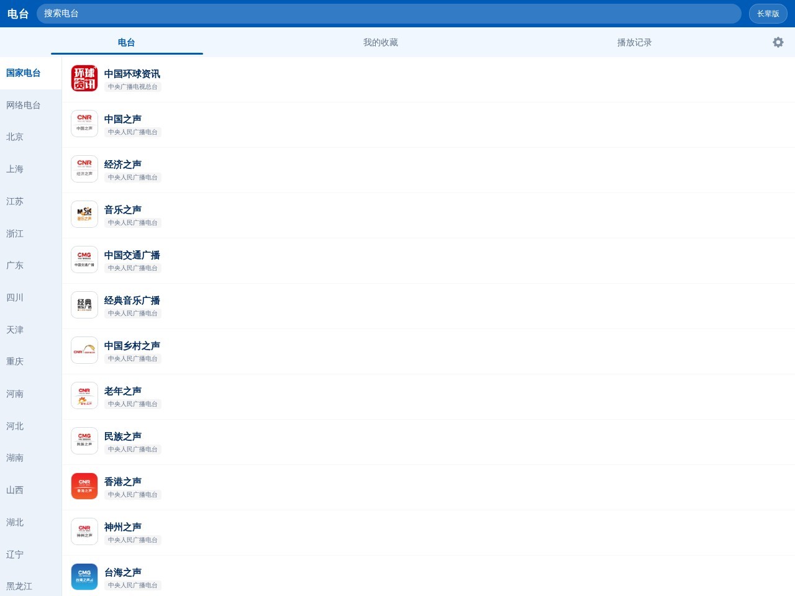Click the 经典音乐广播 station logo

pyautogui.click(x=84, y=305)
